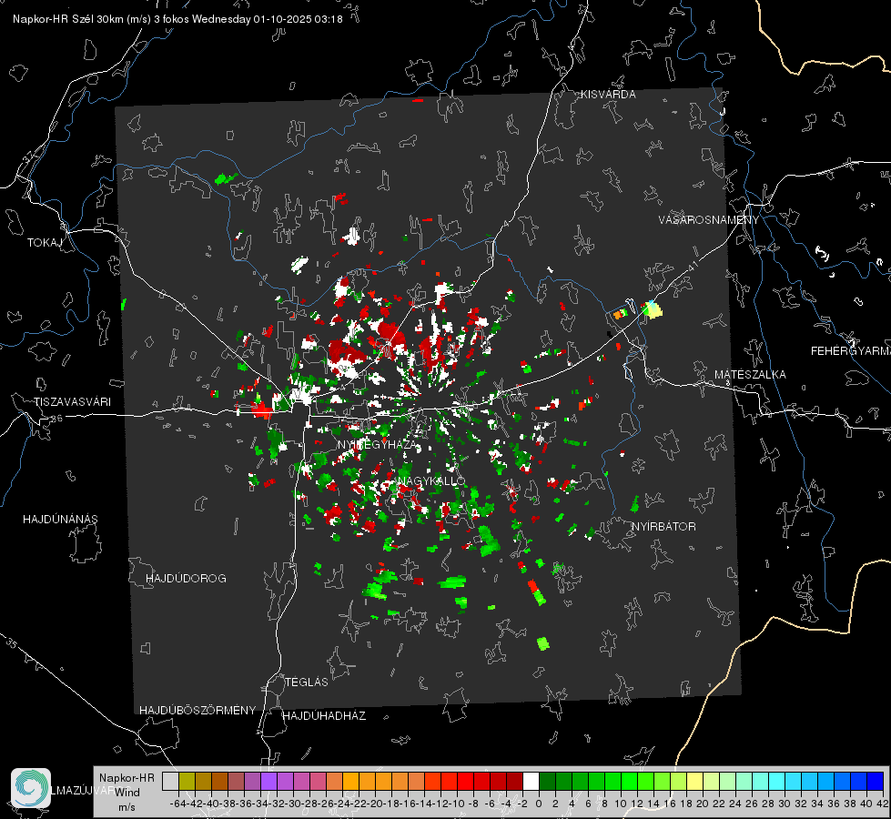Click the light gray first swatch in the legend

tap(170, 781)
